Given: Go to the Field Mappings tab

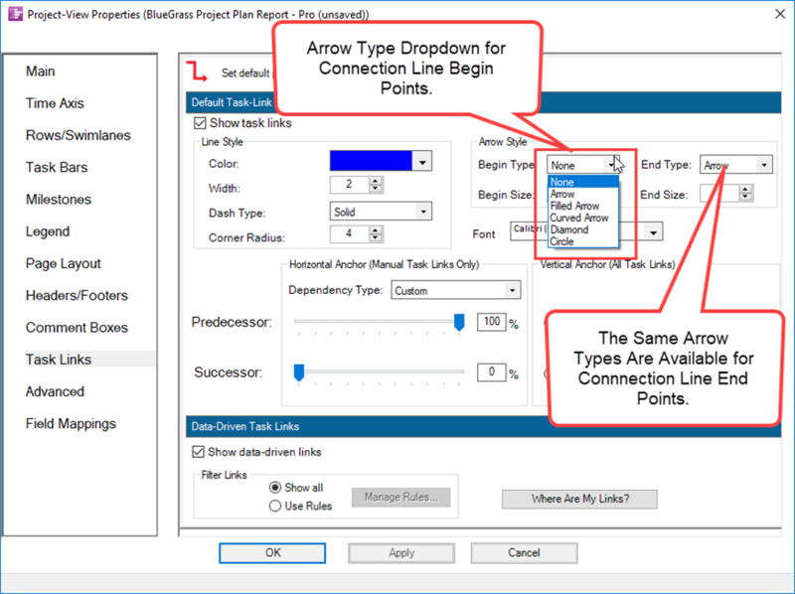Looking at the screenshot, I should point(71,424).
